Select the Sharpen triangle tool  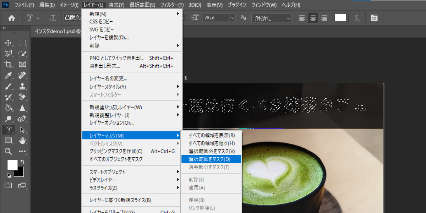22,108
